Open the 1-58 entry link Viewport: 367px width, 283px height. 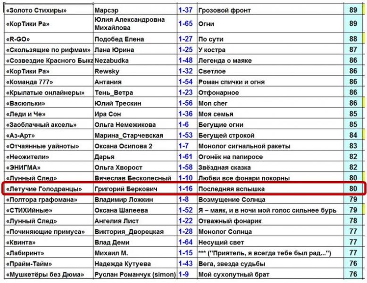[x=185, y=167]
